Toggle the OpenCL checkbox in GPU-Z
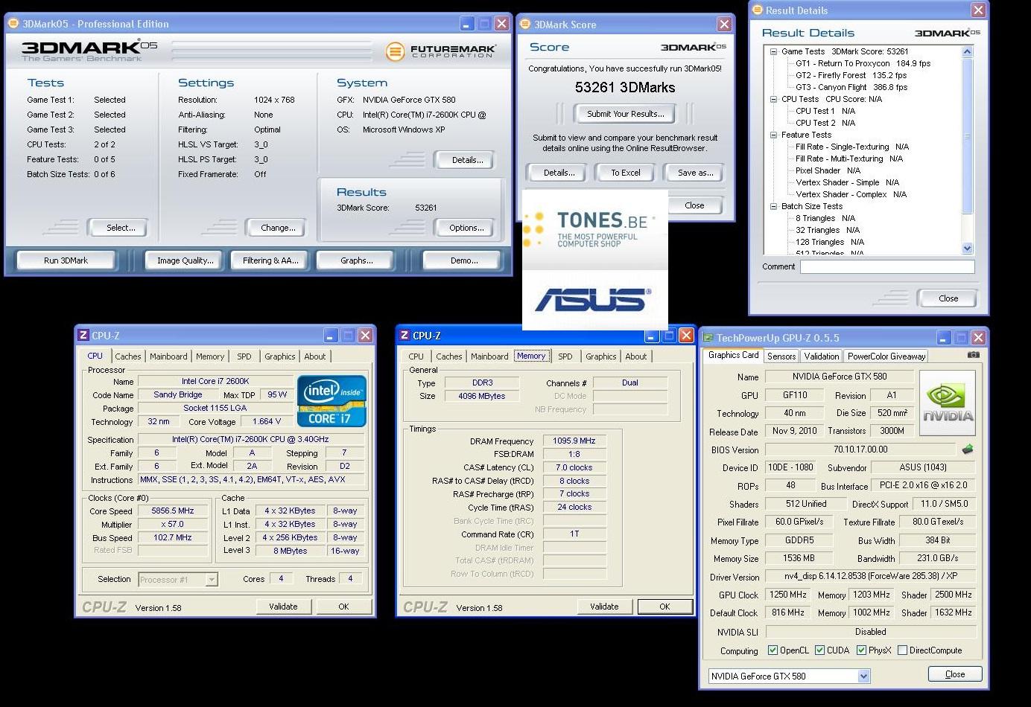 pos(773,650)
